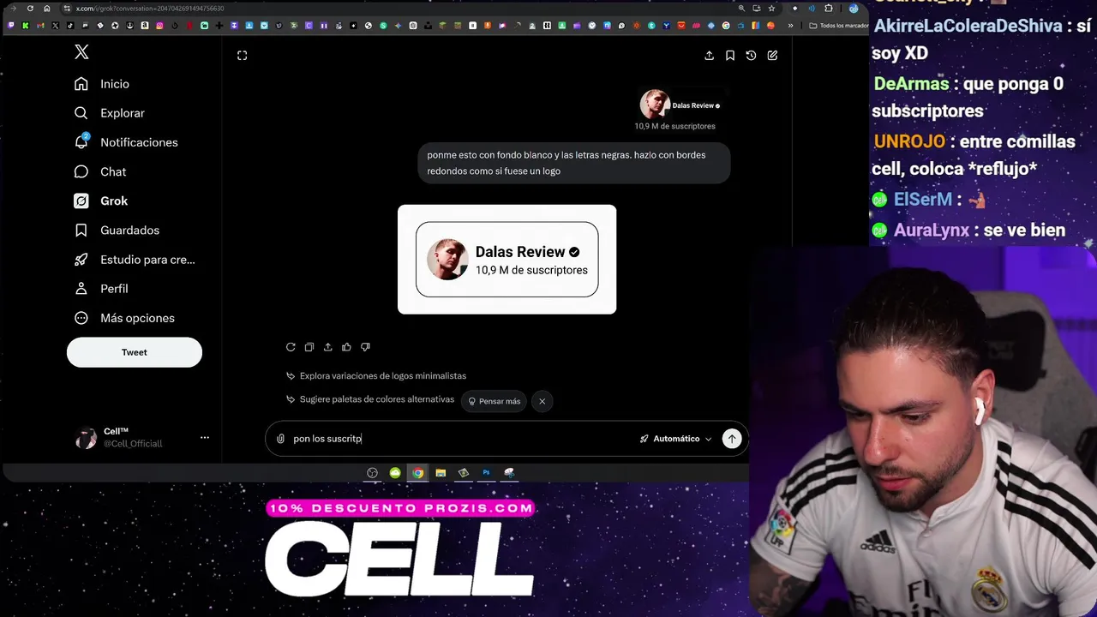Share the Grok conversation via top icon

[x=709, y=56]
